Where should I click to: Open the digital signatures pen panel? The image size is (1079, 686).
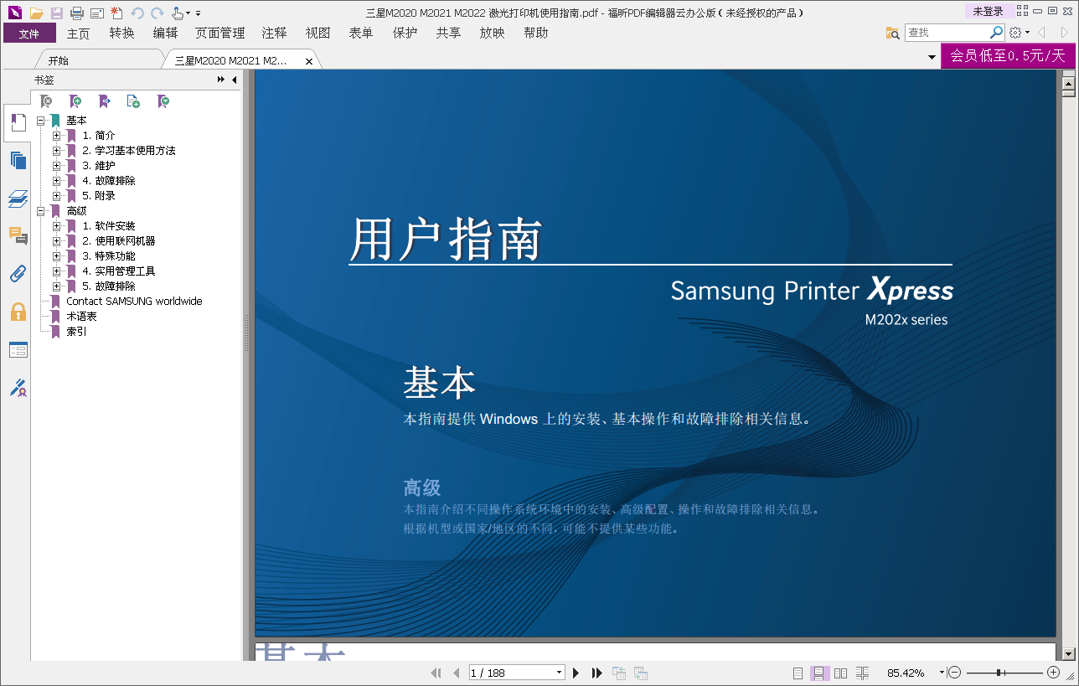tap(18, 387)
